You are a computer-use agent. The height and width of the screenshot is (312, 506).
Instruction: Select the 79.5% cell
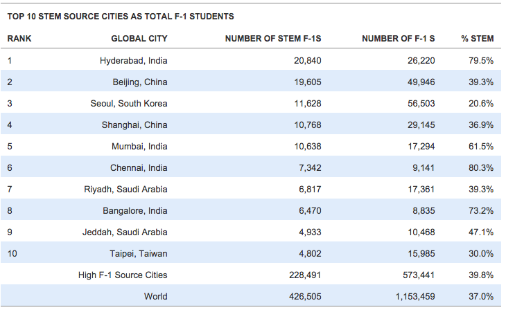coord(481,61)
